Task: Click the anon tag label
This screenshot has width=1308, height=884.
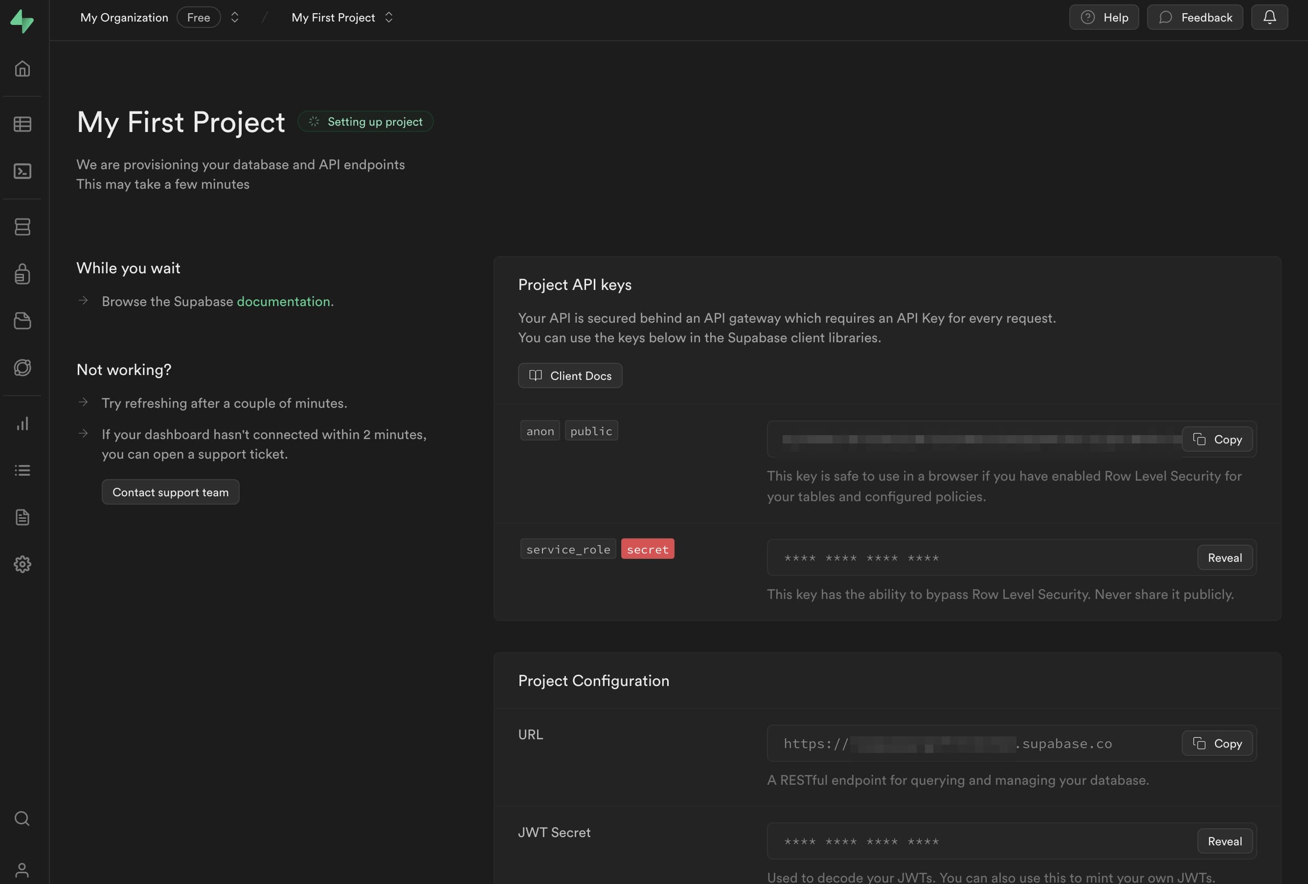Action: pos(540,430)
